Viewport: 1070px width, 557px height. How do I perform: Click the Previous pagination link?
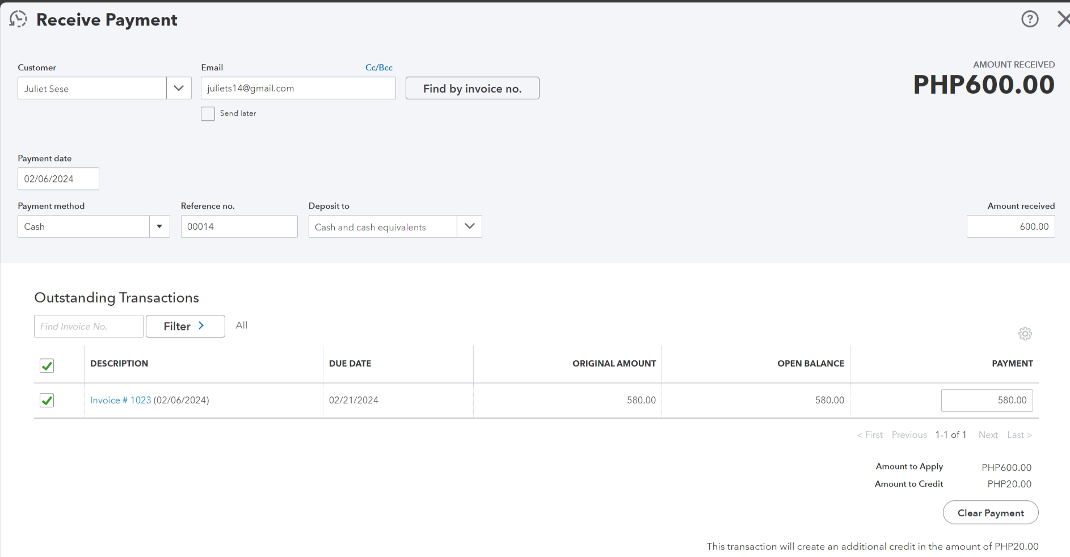point(909,435)
